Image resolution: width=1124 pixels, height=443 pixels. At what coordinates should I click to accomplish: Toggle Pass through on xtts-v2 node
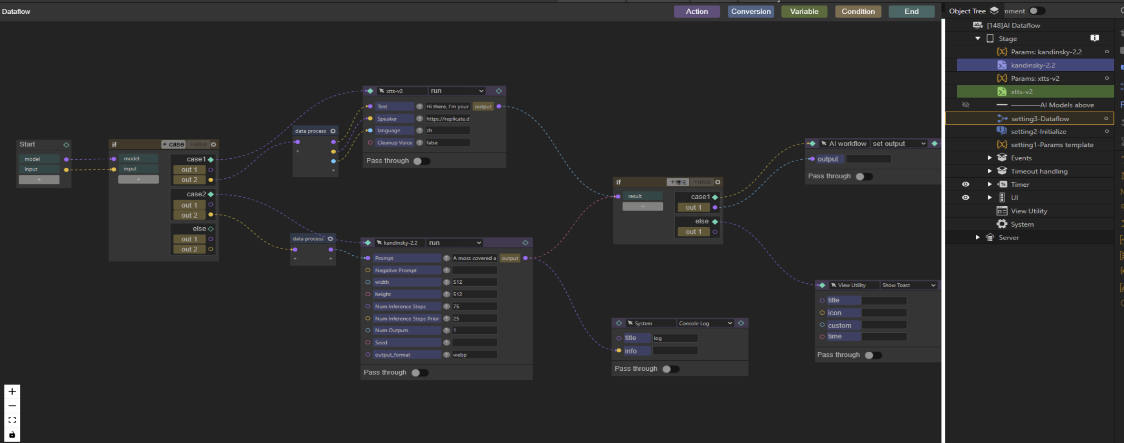[x=421, y=161]
